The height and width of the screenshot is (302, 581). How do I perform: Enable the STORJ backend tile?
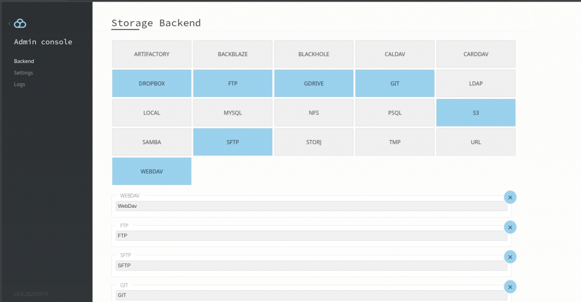[314, 142]
